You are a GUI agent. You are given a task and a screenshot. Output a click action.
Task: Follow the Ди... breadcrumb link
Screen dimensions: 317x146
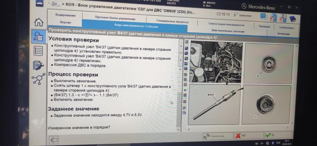pyautogui.click(x=55, y=4)
